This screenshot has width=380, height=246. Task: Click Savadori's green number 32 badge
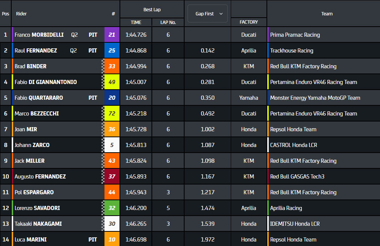click(112, 208)
